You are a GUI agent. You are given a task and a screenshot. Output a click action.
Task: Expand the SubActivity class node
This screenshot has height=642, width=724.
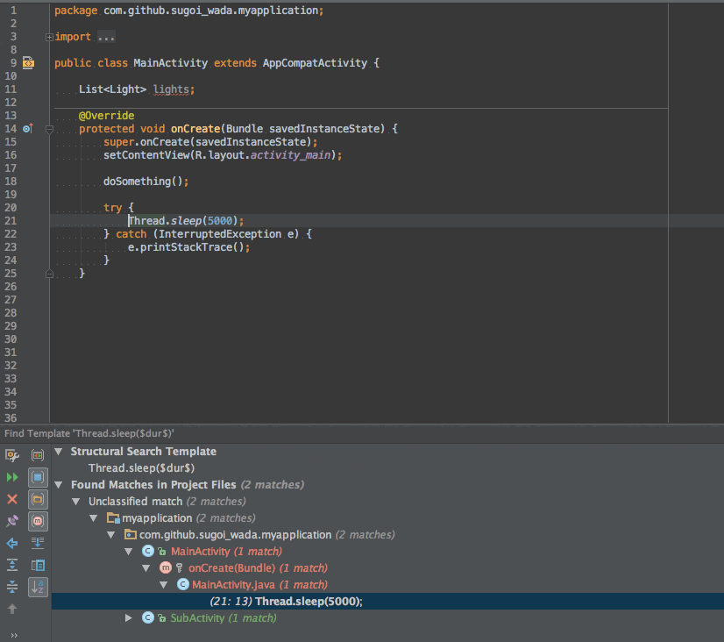click(129, 617)
